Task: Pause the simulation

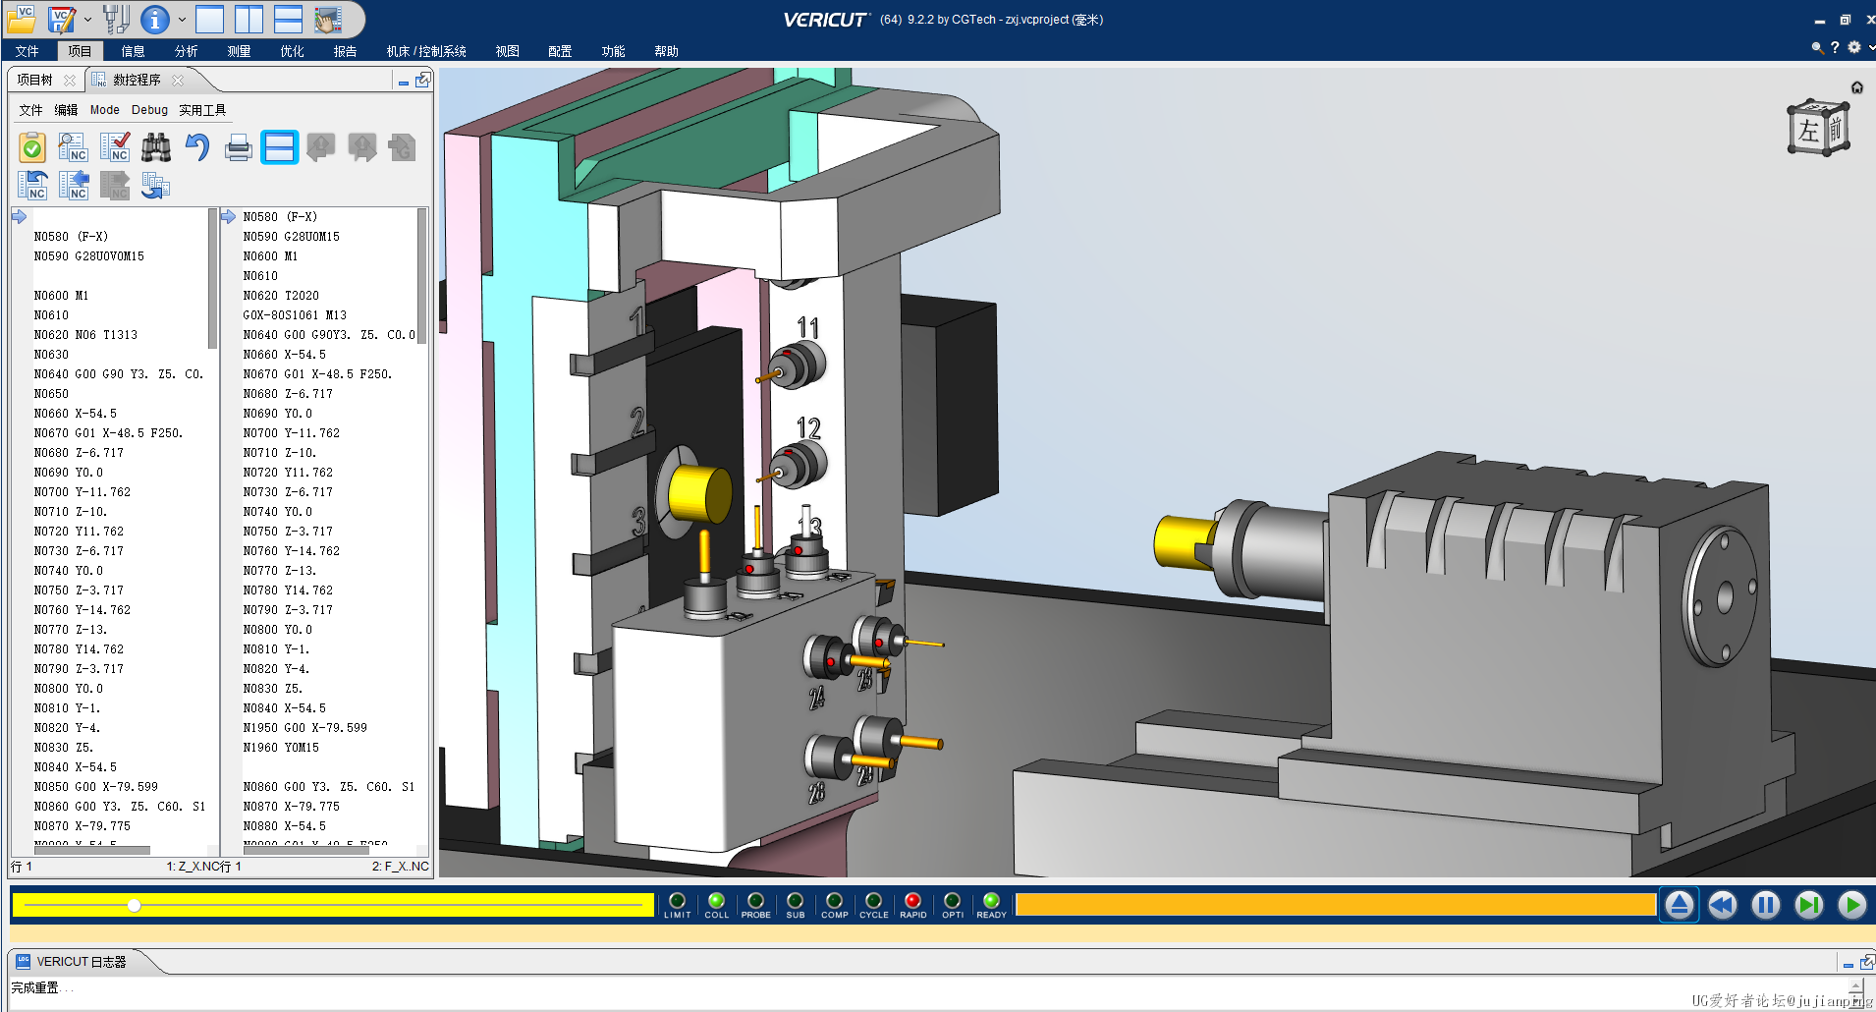Action: point(1766,905)
